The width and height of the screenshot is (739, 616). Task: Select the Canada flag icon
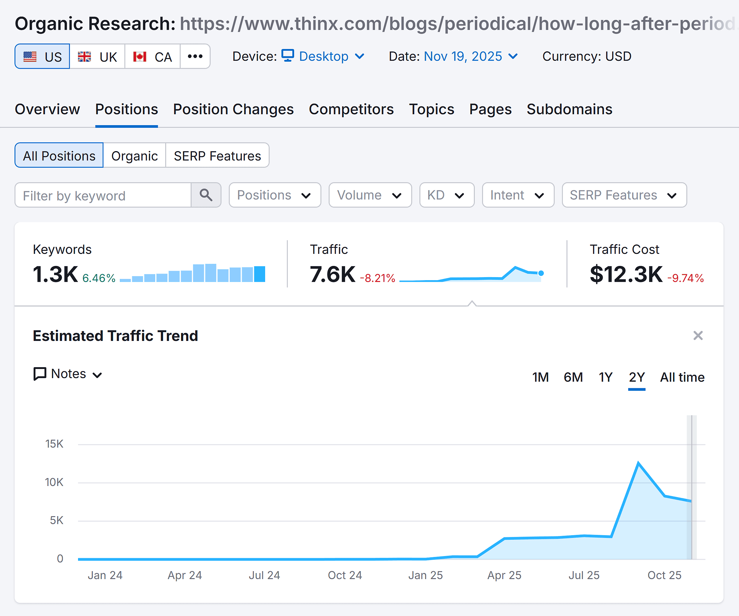[x=141, y=56]
